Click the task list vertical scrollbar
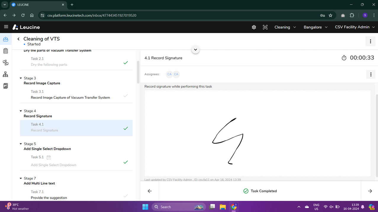Viewport: 378px width, 212px height. [x=138, y=72]
